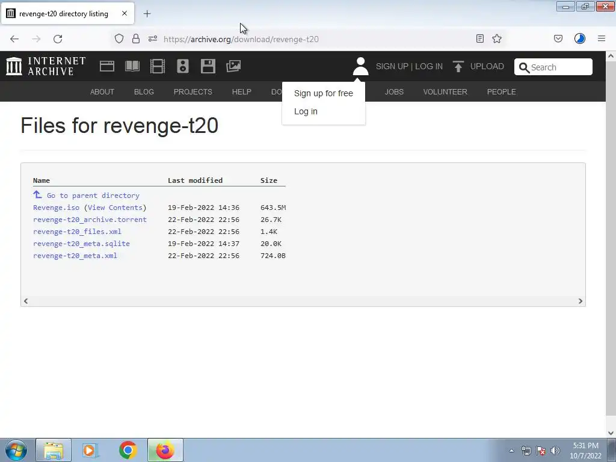The image size is (616, 462).
Task: Click the SIGN UP link
Action: click(392, 66)
